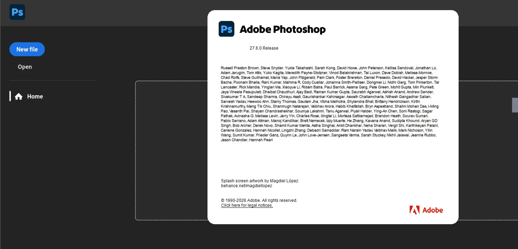Create a New file
Image resolution: width=518 pixels, height=249 pixels.
[27, 49]
